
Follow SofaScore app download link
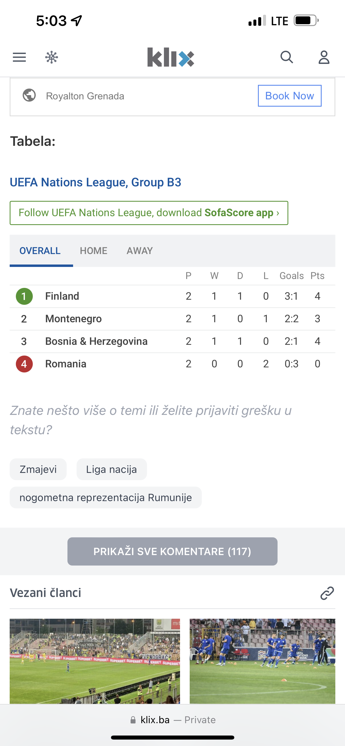pyautogui.click(x=149, y=213)
